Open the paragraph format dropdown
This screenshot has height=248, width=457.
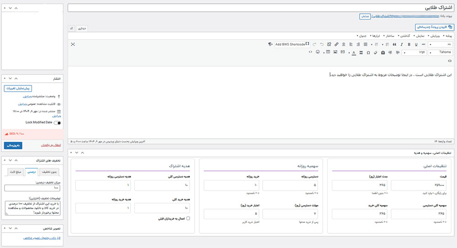click(x=440, y=44)
